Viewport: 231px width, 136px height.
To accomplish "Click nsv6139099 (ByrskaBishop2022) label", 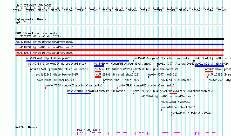I will tap(192, 91).
